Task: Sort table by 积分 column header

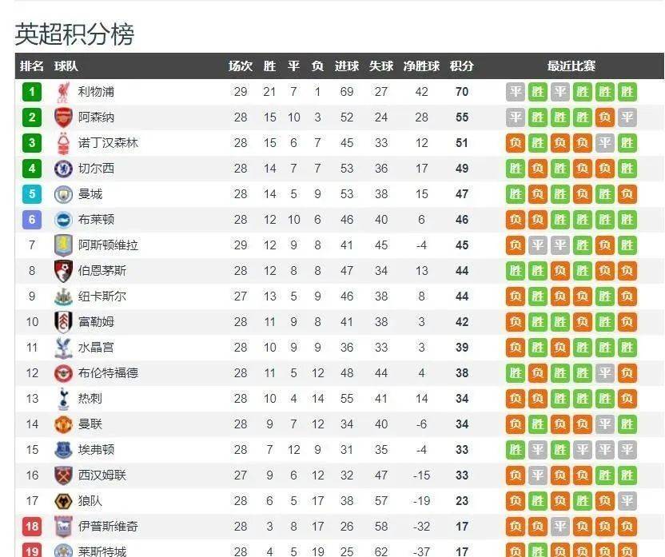Action: [461, 66]
